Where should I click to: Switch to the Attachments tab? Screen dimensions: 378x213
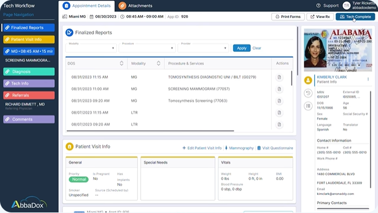click(136, 5)
